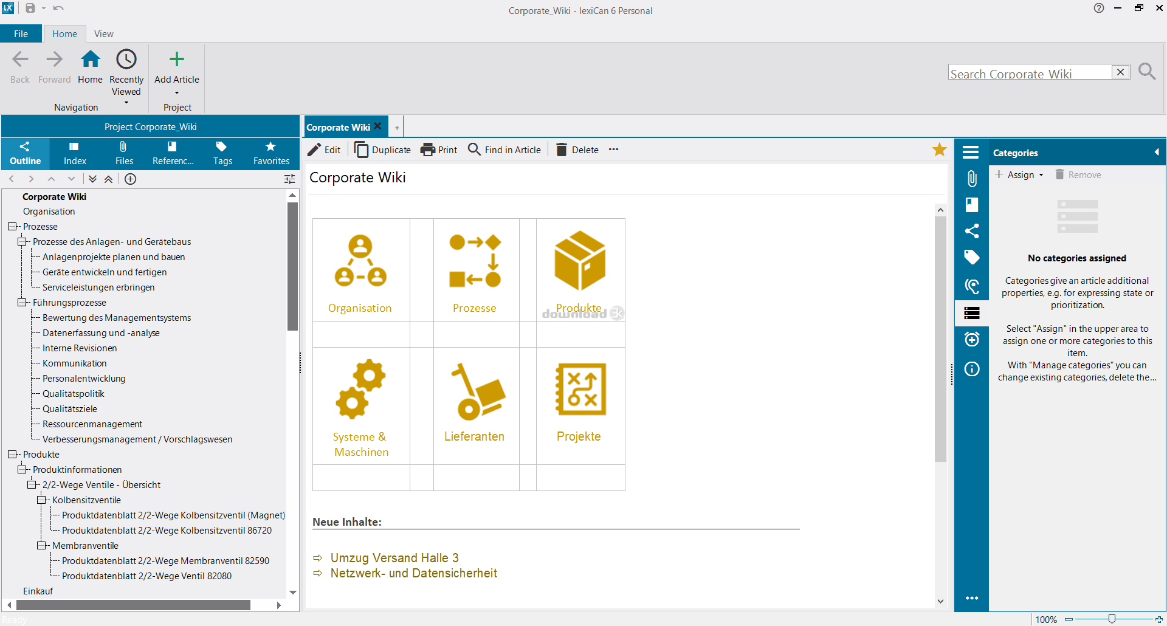The width and height of the screenshot is (1167, 626).
Task: Toggle the favorite star for this article
Action: click(939, 150)
